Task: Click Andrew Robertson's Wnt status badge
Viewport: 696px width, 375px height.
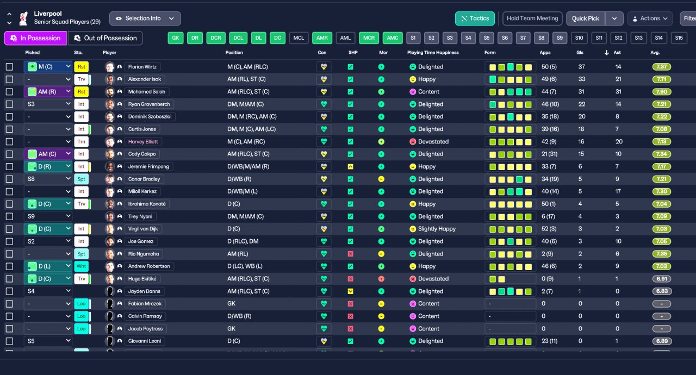Action: [81, 266]
